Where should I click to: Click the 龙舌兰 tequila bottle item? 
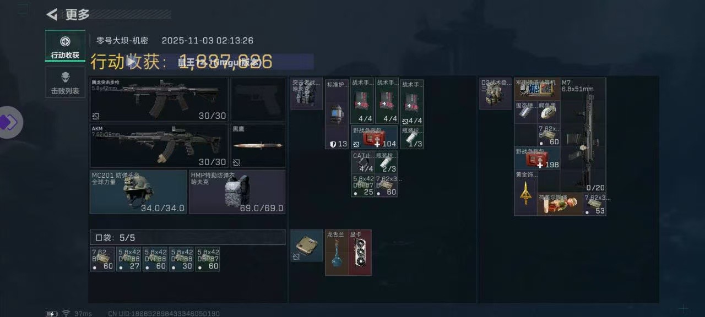[337, 252]
